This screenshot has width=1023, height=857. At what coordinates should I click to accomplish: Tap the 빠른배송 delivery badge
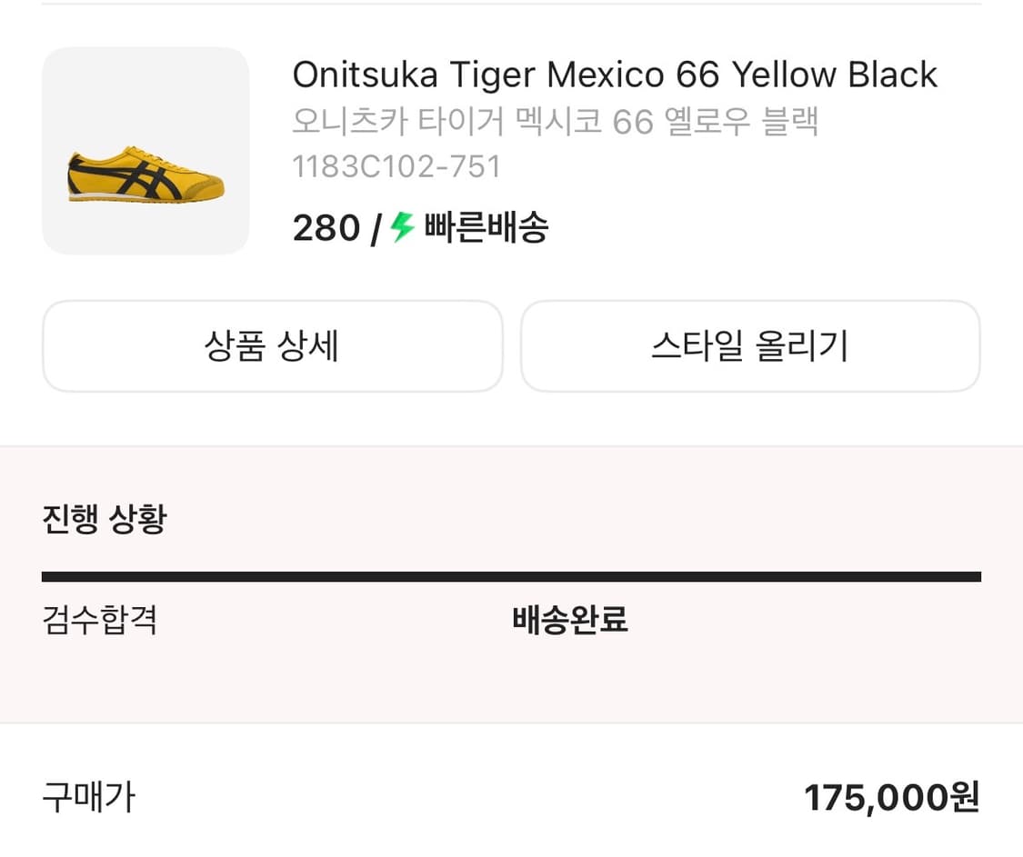484,229
